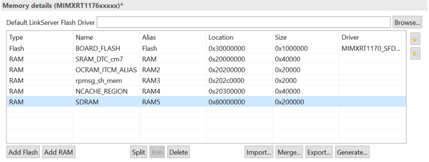Split the selected memory region
The image size is (429, 162).
(x=139, y=152)
